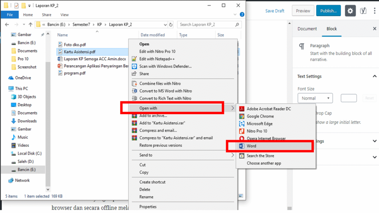Click the Publish button
The height and width of the screenshot is (213, 379).
(328, 11)
